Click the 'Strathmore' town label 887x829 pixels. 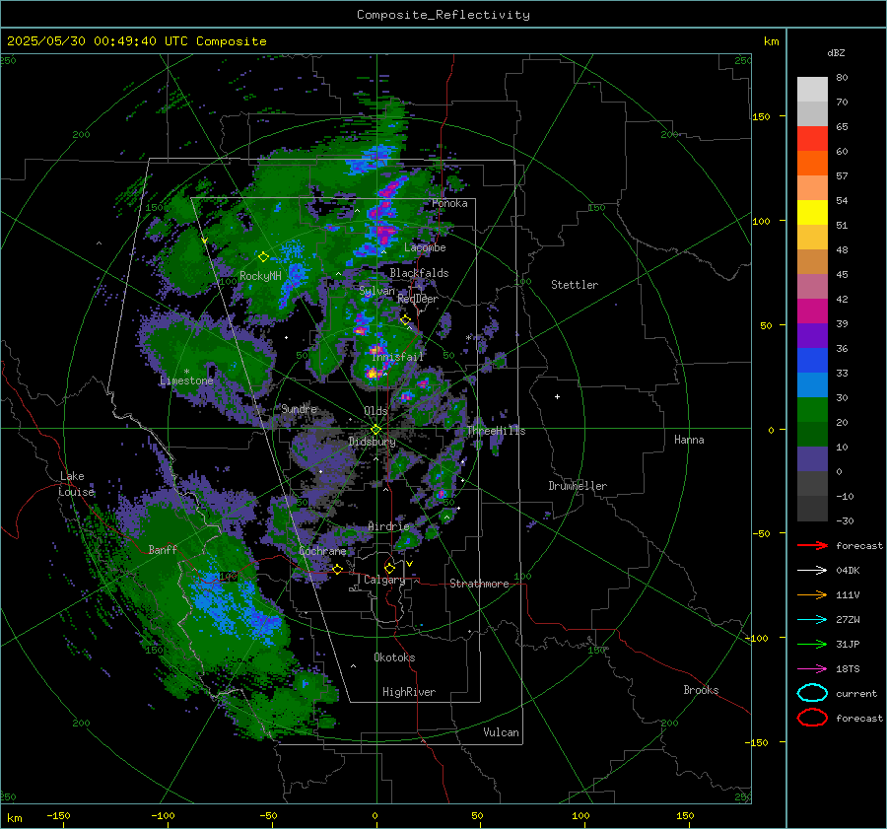coord(479,584)
